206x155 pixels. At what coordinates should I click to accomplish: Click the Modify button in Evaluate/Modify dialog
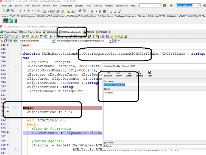tap(118, 74)
